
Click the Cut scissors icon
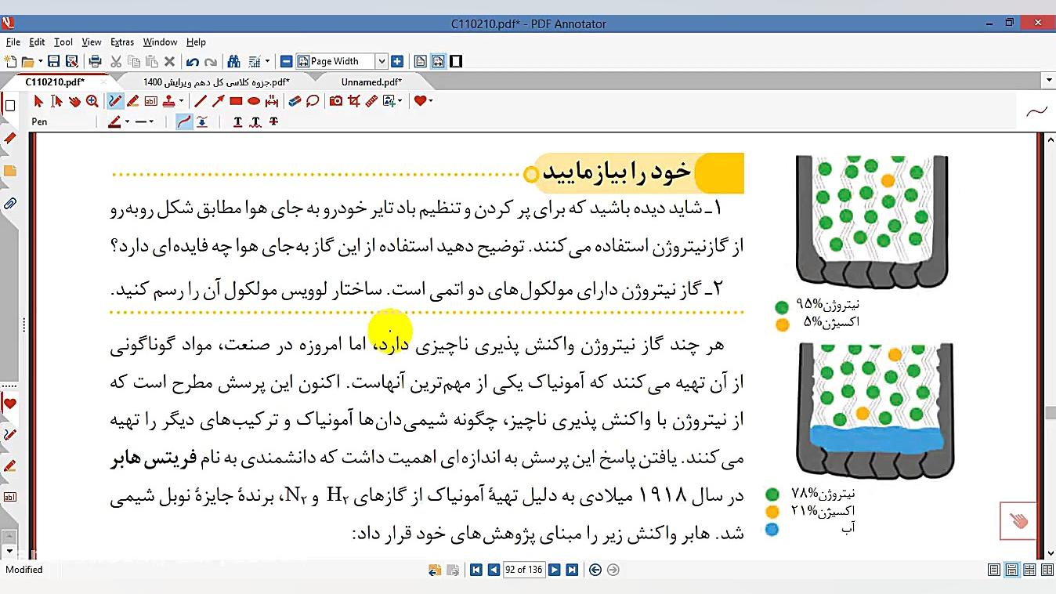[x=115, y=61]
